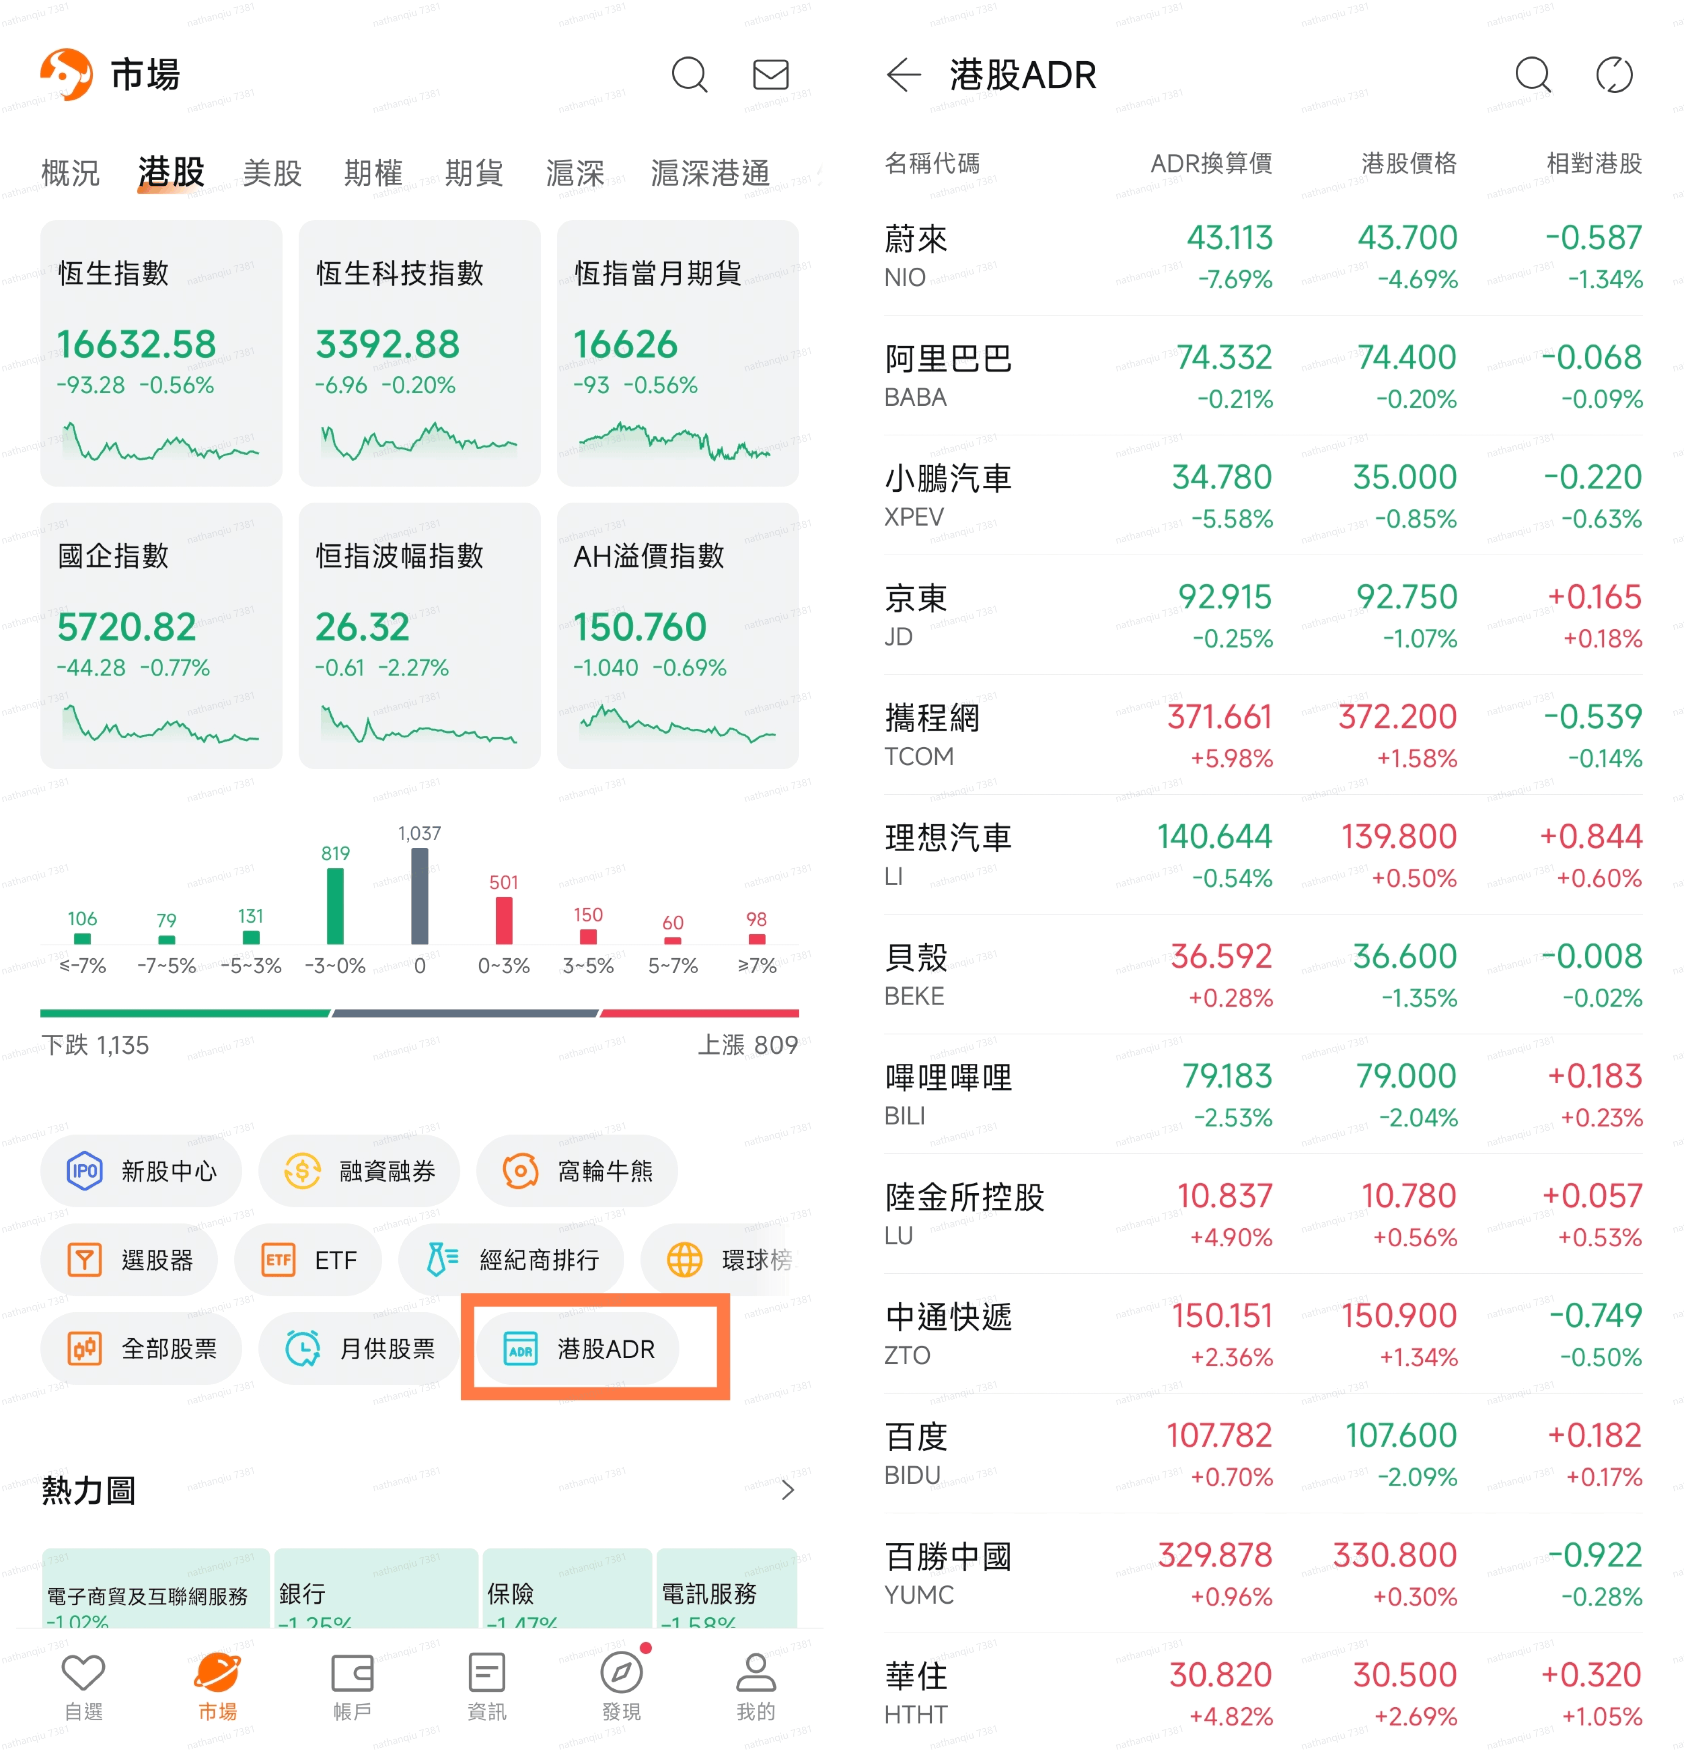Open 貝殼 BEKE row
Viewport: 1684px width, 1753px height.
(x=1263, y=975)
